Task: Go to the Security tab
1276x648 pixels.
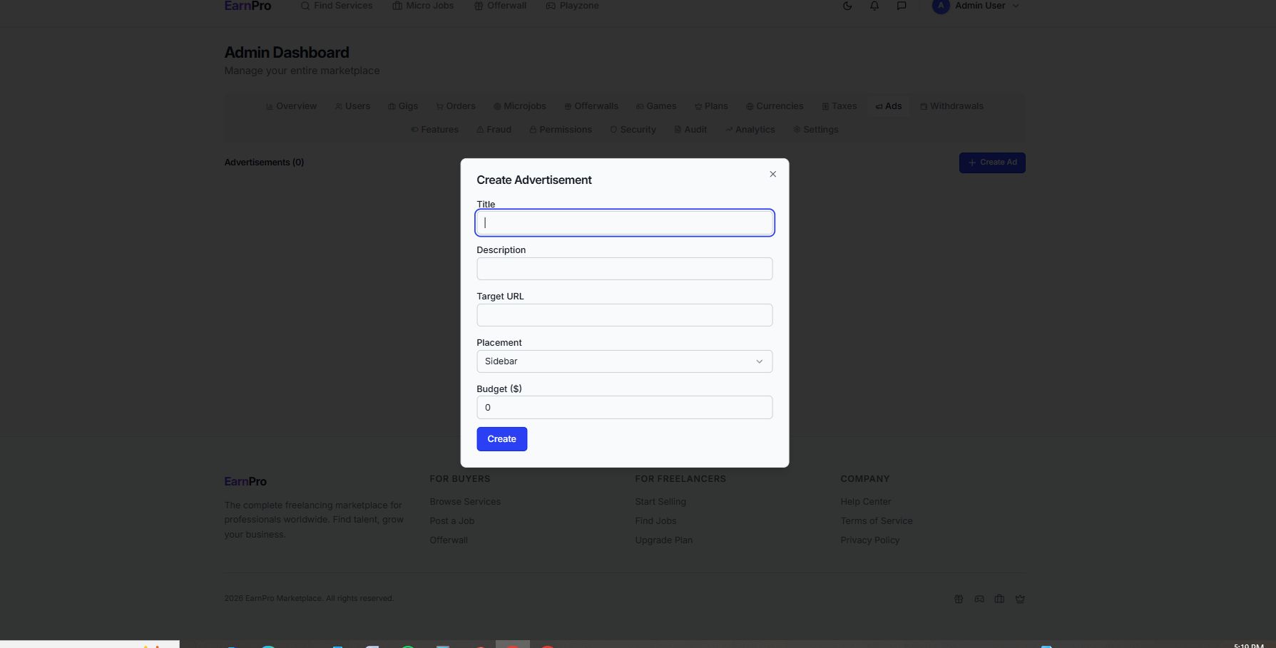Action: (x=633, y=130)
